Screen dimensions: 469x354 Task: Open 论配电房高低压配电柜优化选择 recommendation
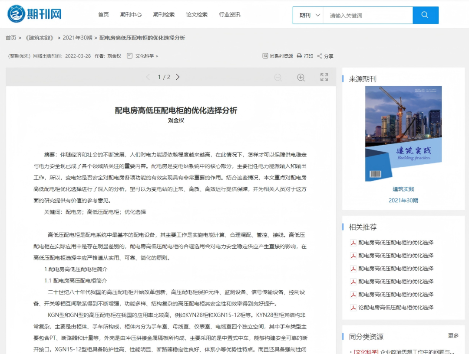point(396,308)
